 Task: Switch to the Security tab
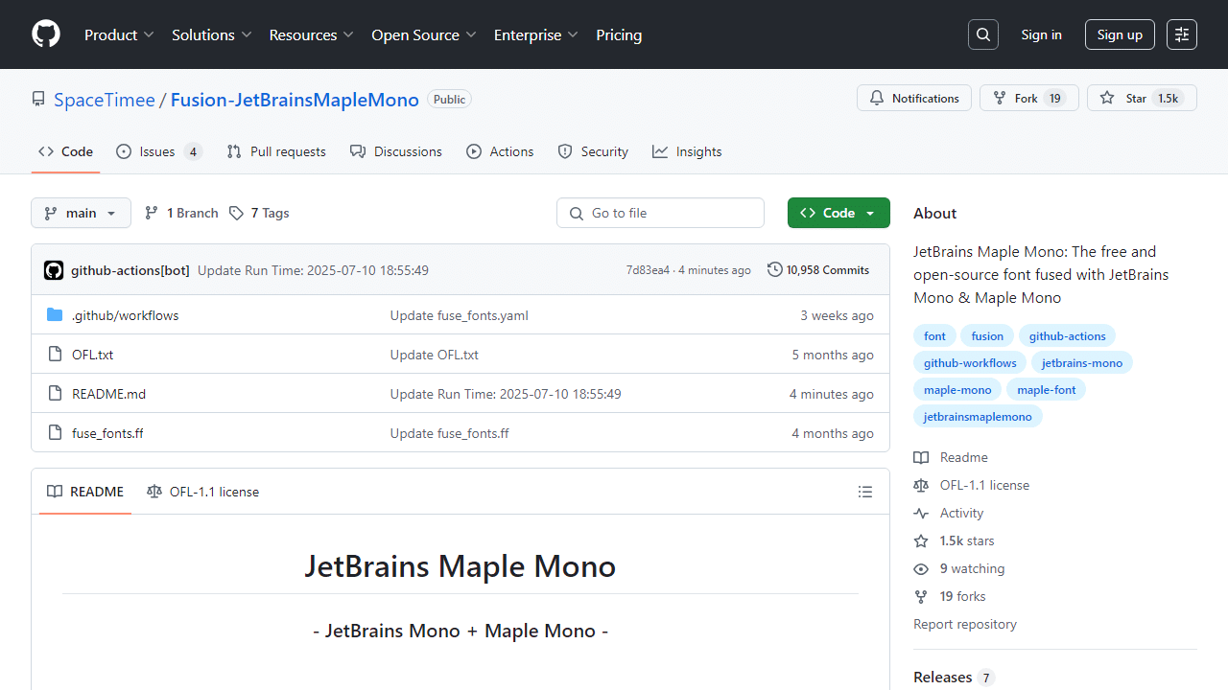tap(593, 151)
